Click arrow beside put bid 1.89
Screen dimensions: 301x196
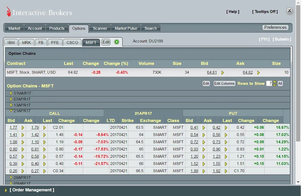pyautogui.click(x=204, y=171)
